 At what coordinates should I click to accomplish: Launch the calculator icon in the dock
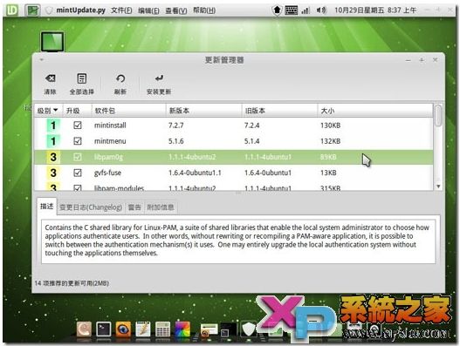click(162, 329)
